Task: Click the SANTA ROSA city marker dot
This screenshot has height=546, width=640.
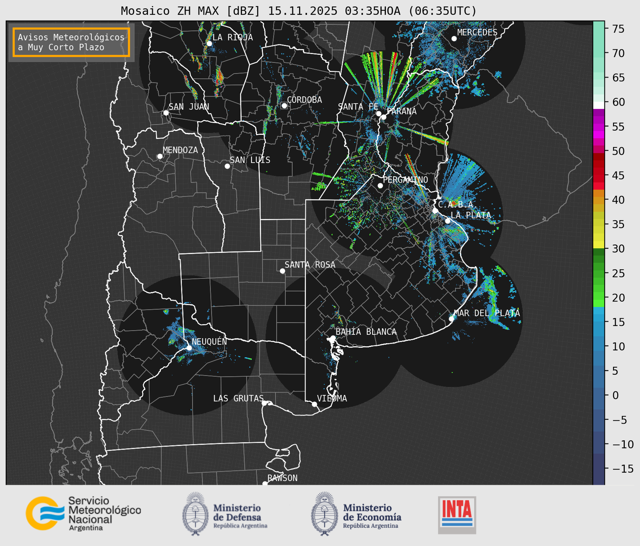Action: 282,271
